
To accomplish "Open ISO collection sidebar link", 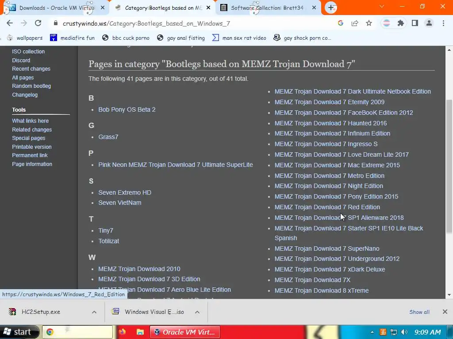I will [x=28, y=52].
